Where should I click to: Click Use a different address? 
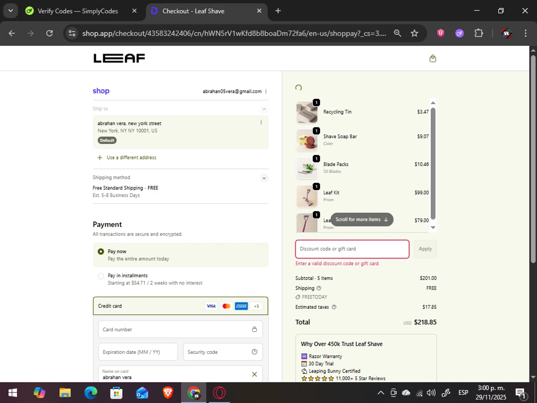click(131, 158)
